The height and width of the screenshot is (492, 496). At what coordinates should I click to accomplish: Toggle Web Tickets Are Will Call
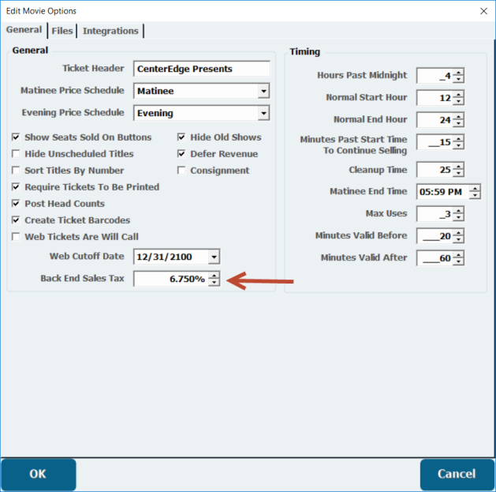(17, 237)
